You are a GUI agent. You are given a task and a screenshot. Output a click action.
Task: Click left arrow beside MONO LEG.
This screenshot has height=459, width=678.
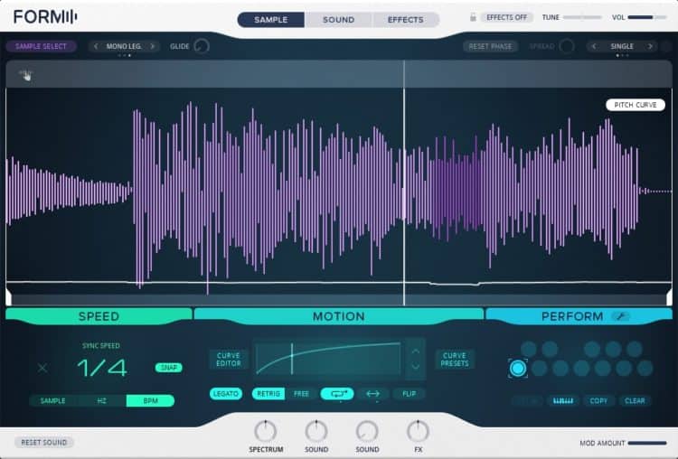click(x=96, y=46)
